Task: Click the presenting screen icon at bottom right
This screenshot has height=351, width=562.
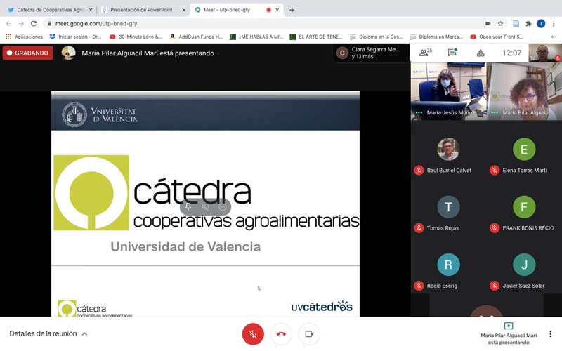Action: (x=508, y=326)
